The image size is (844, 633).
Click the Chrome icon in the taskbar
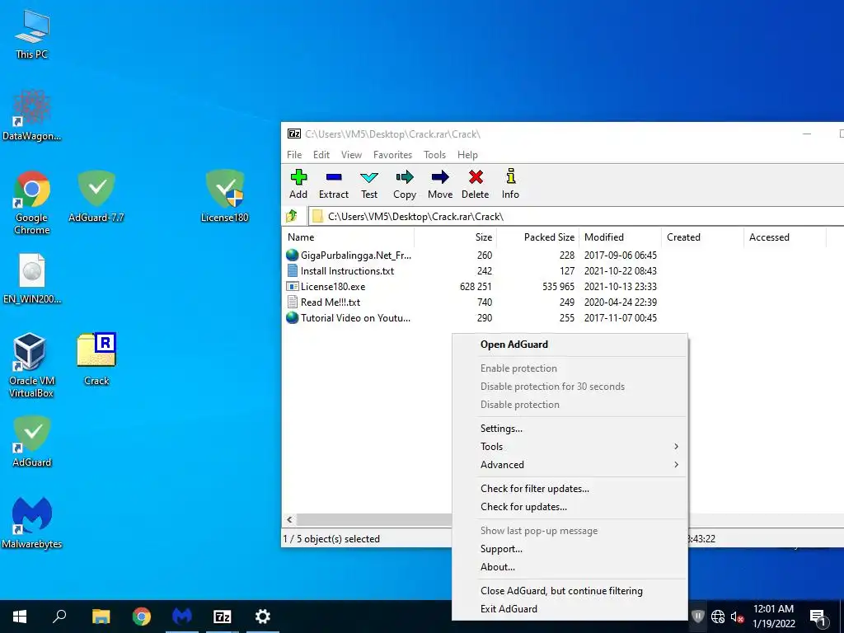[x=142, y=617]
